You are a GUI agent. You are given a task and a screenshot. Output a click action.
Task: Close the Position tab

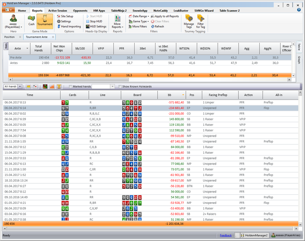point(20,37)
